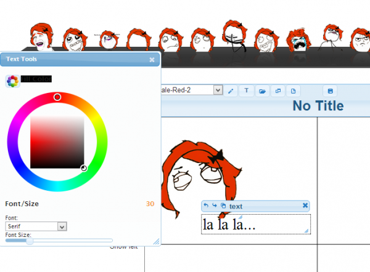Select the blank hair-only face thumbnail
Screen dimensions: 370x272
(x=139, y=39)
